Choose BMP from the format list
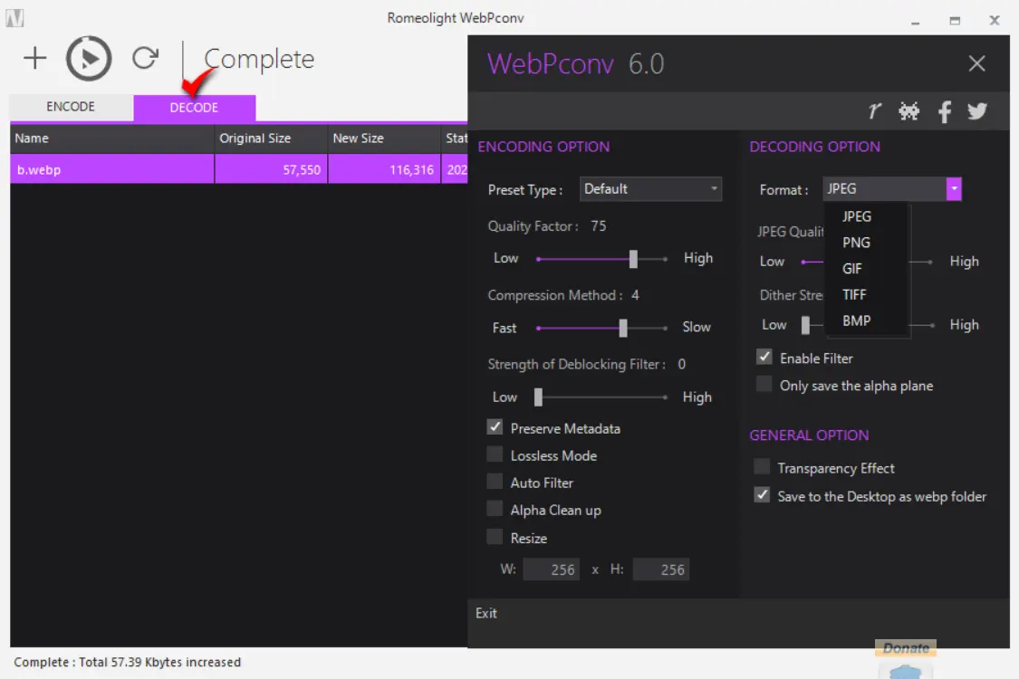 coord(856,320)
